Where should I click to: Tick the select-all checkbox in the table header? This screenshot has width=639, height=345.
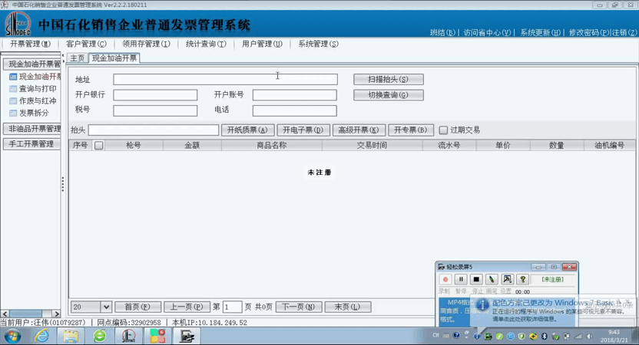98,145
